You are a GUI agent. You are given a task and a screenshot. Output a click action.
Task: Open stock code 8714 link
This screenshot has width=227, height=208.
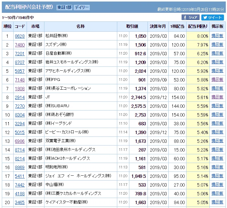pos(20,150)
